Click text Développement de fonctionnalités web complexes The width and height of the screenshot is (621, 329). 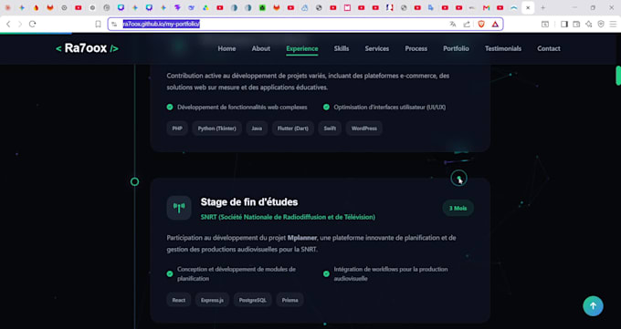tap(242, 108)
